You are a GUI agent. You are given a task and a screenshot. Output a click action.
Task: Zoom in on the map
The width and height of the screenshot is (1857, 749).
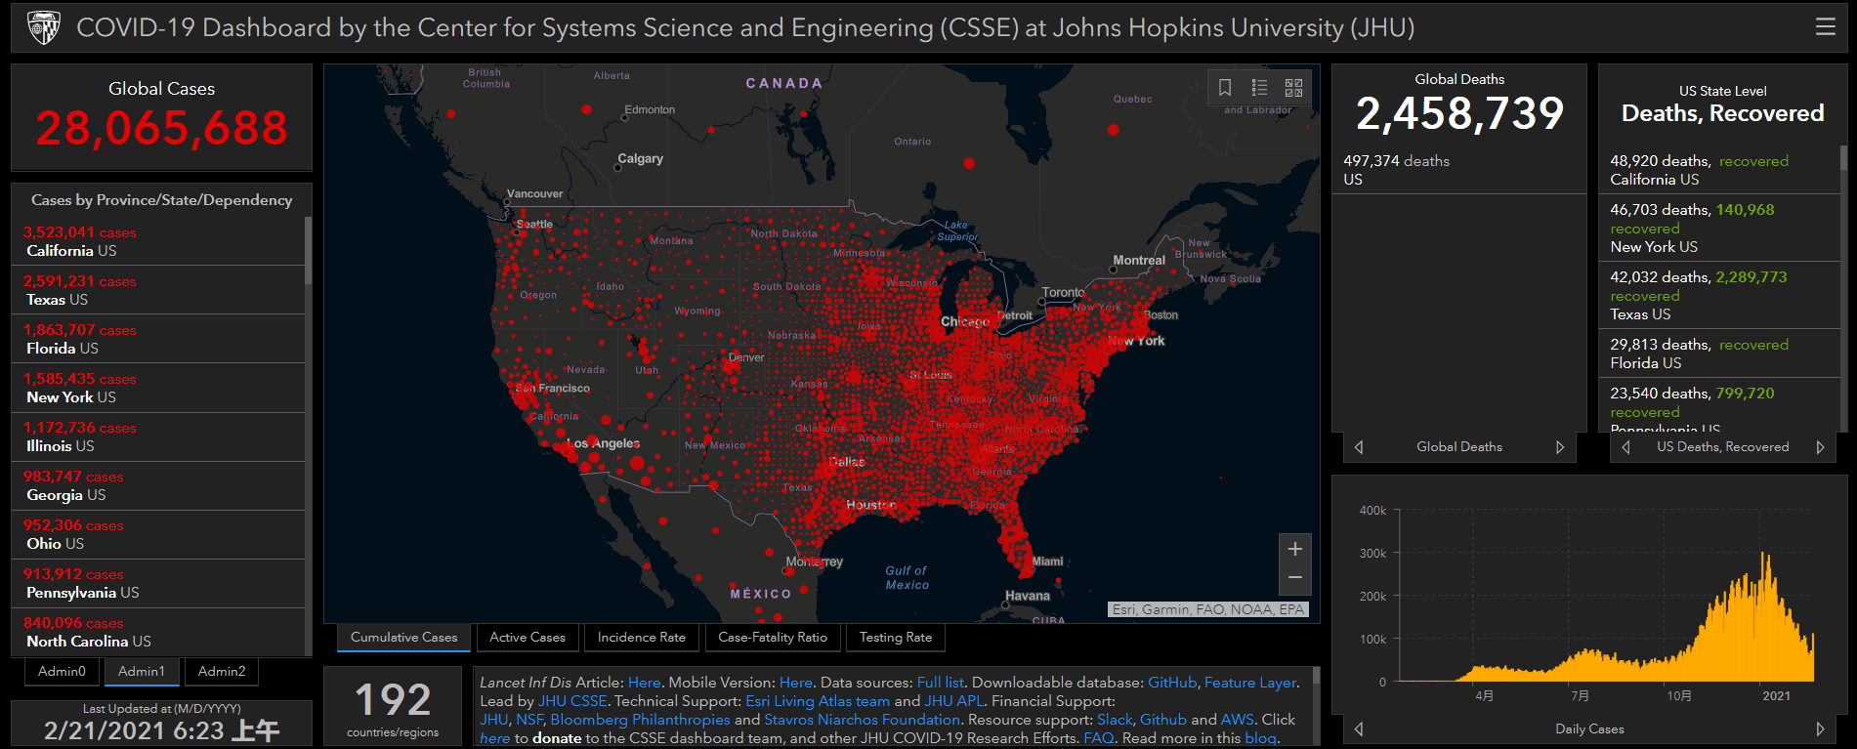pos(1294,549)
